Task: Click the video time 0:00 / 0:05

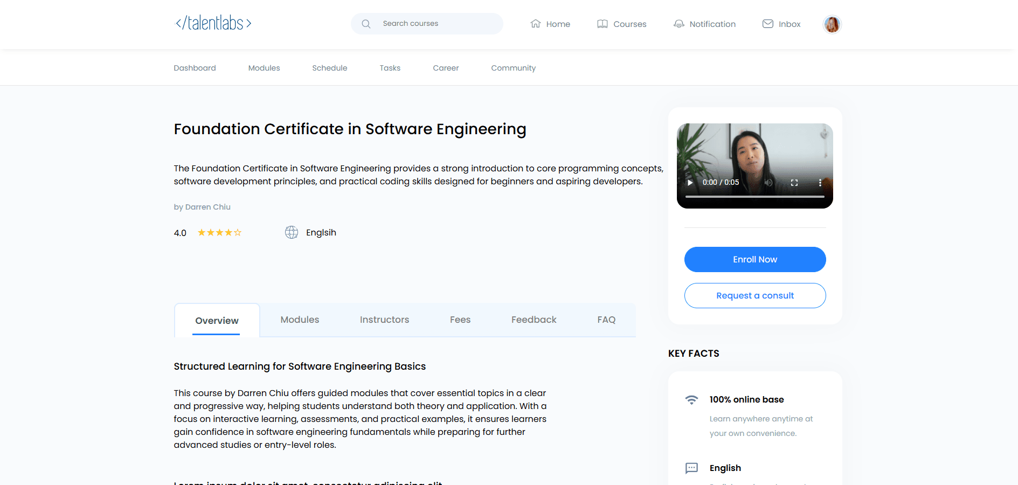Action: [721, 183]
